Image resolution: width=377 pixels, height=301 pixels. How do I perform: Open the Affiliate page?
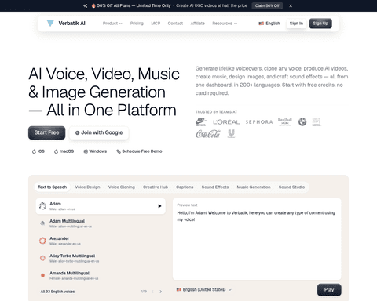tap(198, 24)
